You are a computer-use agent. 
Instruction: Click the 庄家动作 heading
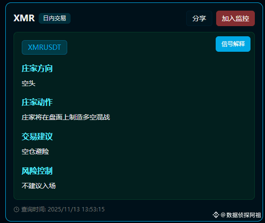click(x=37, y=102)
